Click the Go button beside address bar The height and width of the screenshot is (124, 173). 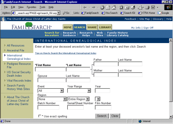tap(66, 13)
